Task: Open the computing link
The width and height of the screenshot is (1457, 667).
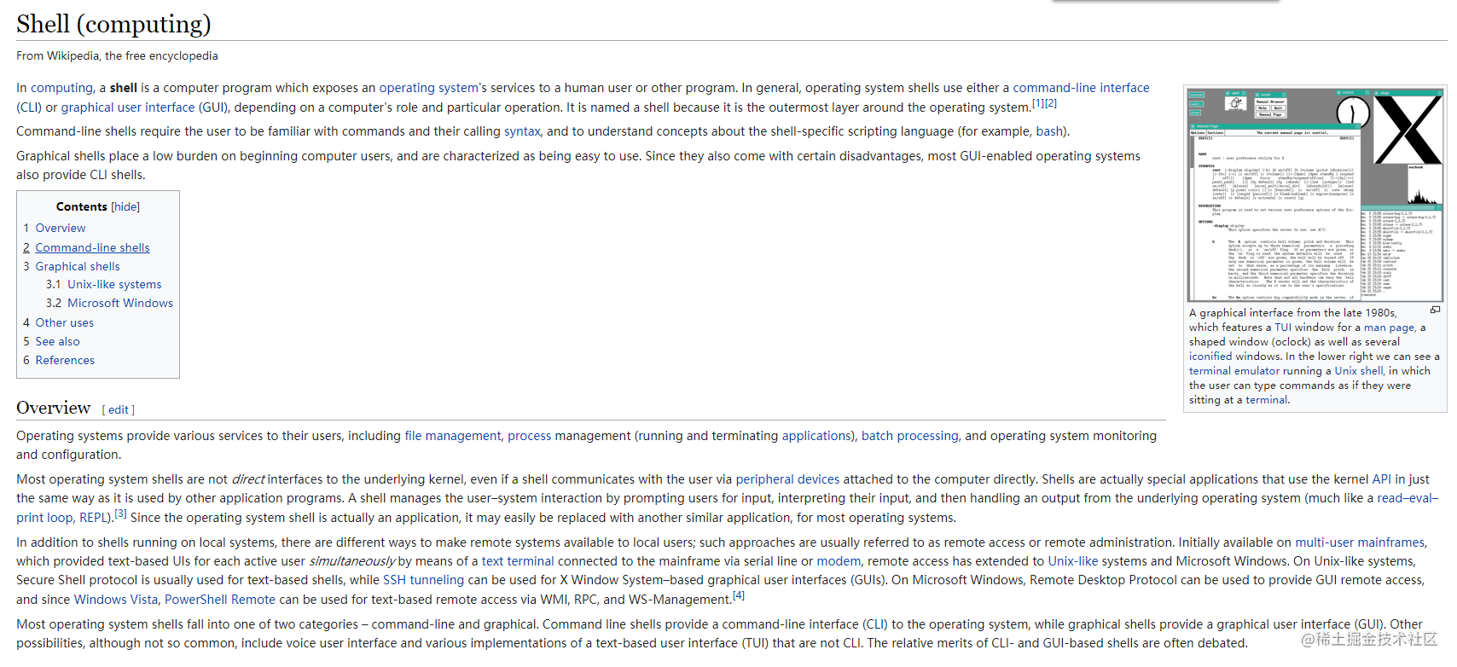Action: [x=61, y=88]
